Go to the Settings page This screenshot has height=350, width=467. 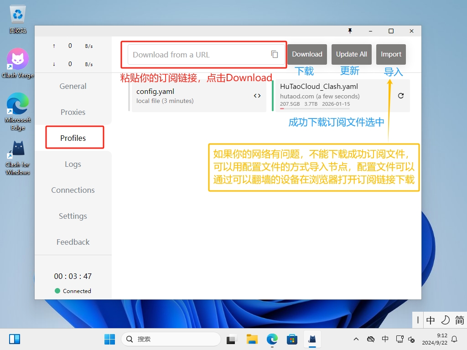(x=73, y=216)
